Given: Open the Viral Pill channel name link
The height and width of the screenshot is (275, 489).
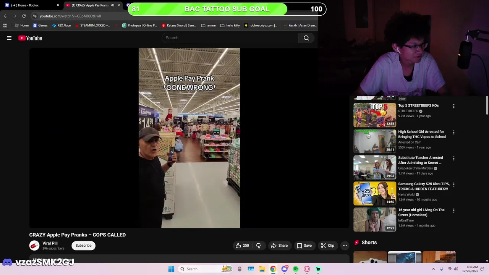Looking at the screenshot, I should point(50,243).
